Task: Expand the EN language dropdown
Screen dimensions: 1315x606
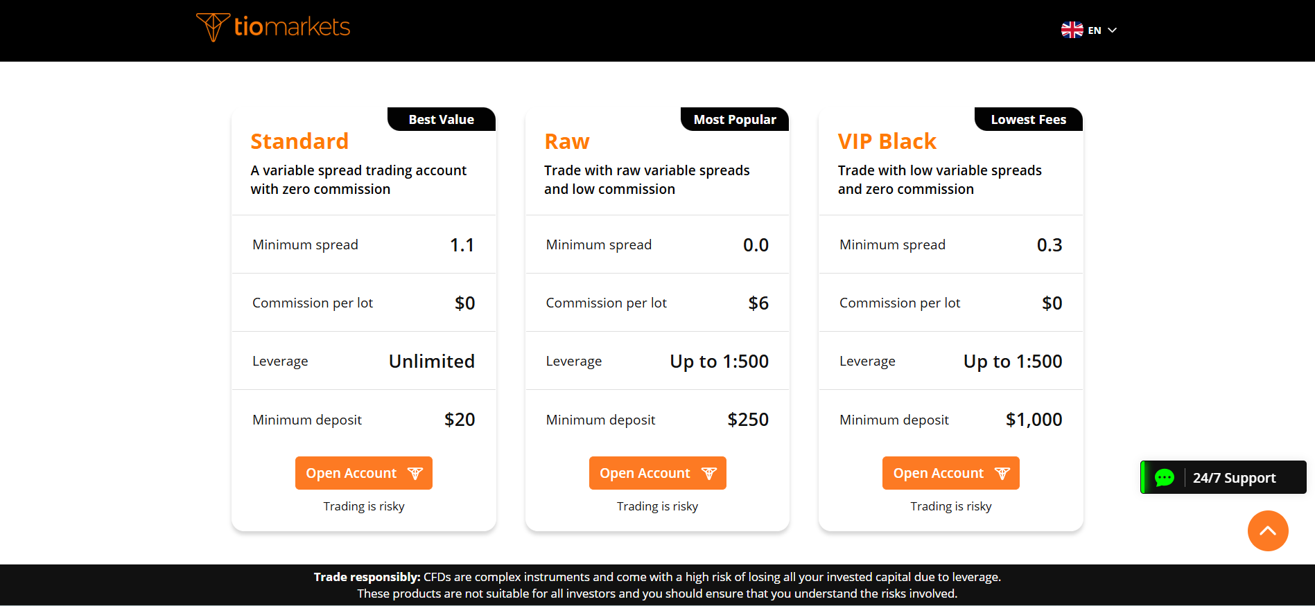Action: click(x=1095, y=30)
